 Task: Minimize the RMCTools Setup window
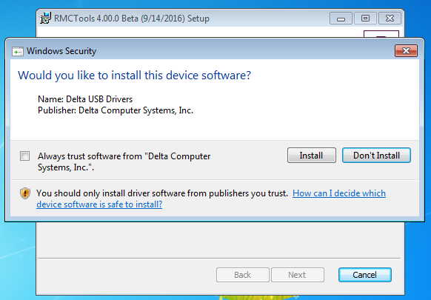coord(341,19)
